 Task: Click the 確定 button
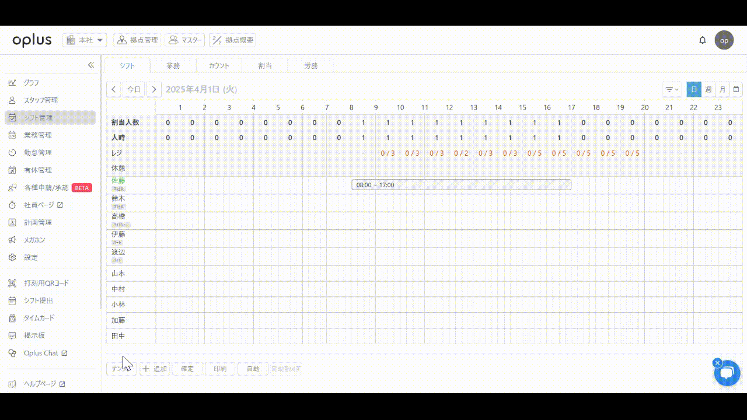click(x=187, y=369)
